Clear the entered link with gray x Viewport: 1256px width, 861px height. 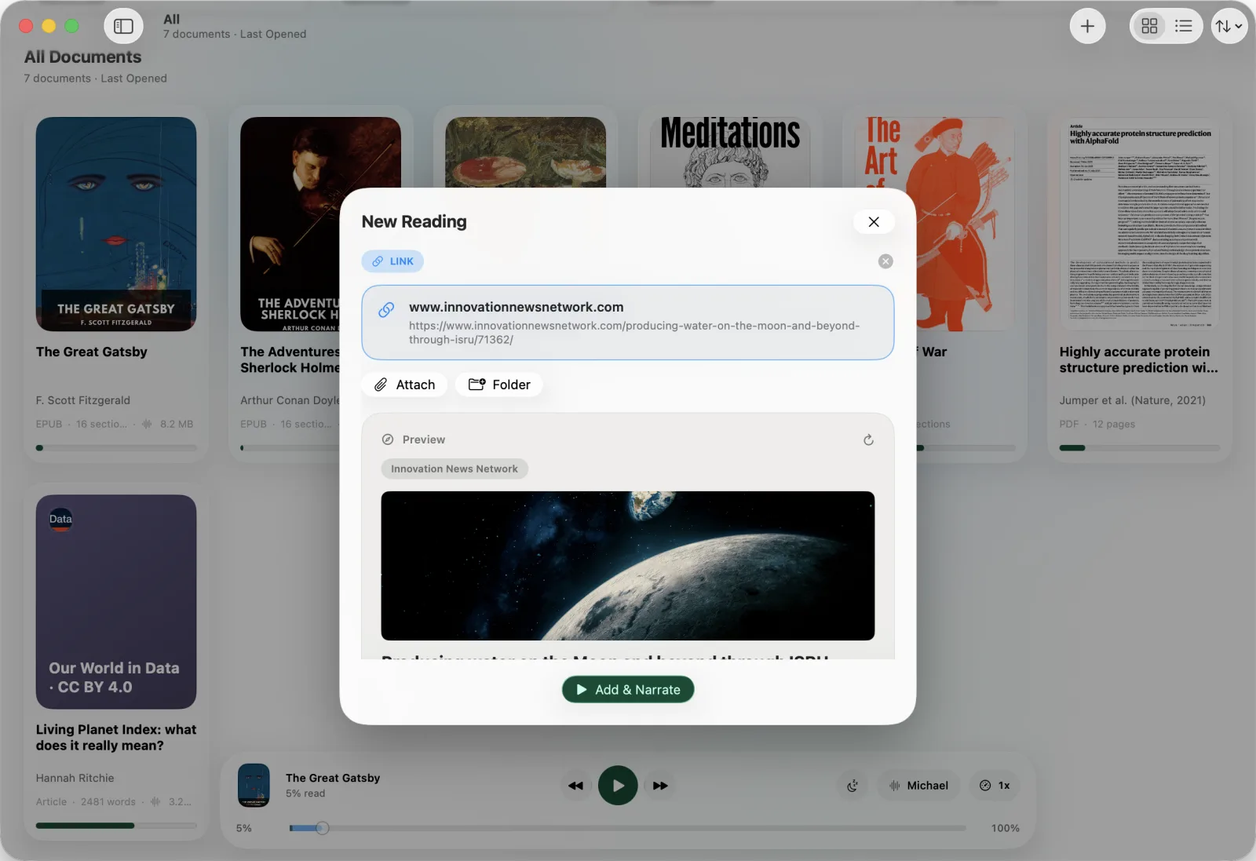pos(885,261)
